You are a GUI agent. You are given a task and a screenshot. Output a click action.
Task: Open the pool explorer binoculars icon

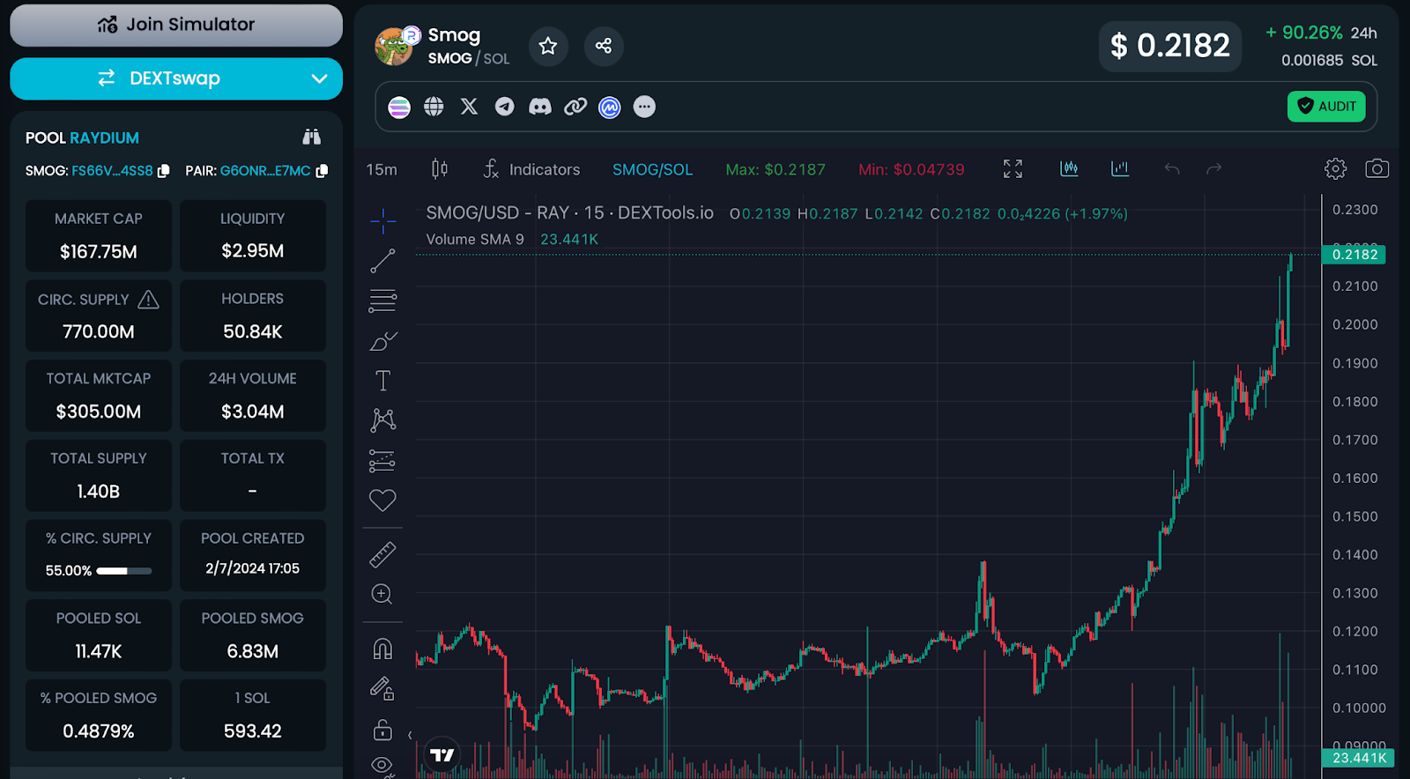tap(311, 137)
